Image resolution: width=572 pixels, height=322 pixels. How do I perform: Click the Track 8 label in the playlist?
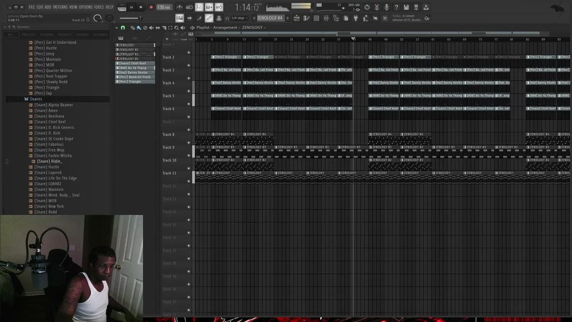(168, 135)
